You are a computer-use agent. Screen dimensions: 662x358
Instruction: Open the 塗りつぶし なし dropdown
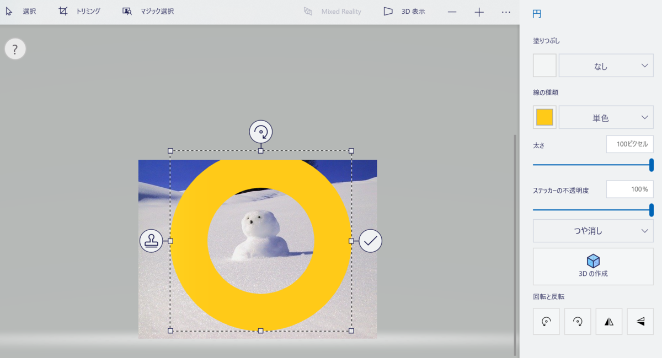[606, 66]
